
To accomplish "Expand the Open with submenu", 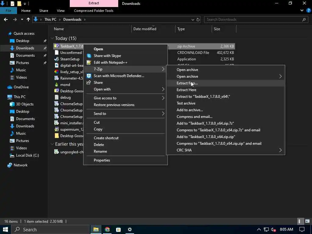I will [x=125, y=89].
